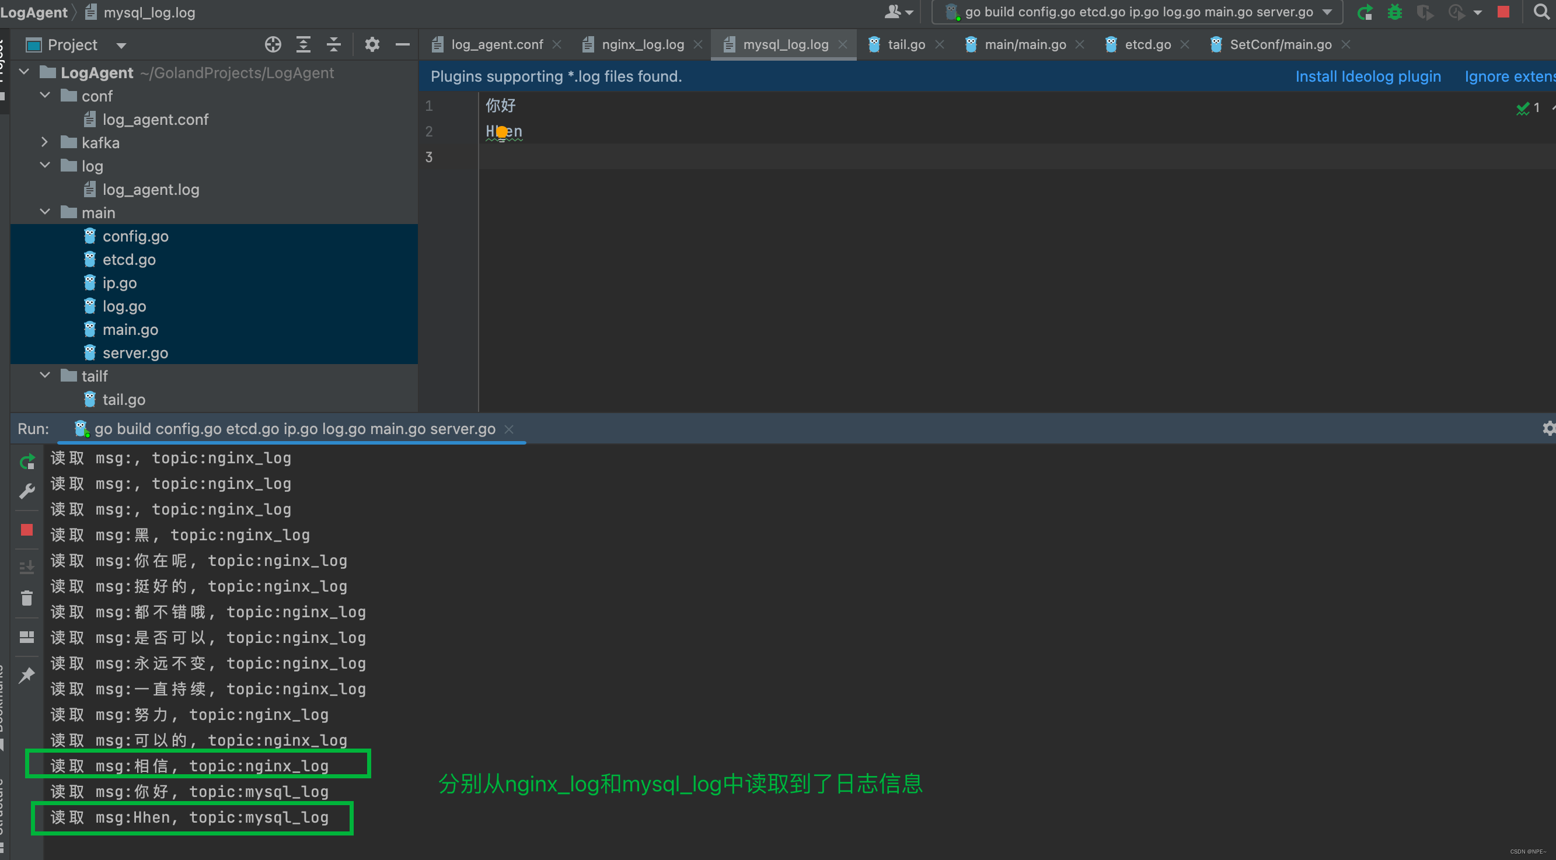Viewport: 1556px width, 860px height.
Task: Toggle the console layout view icon
Action: (x=27, y=637)
